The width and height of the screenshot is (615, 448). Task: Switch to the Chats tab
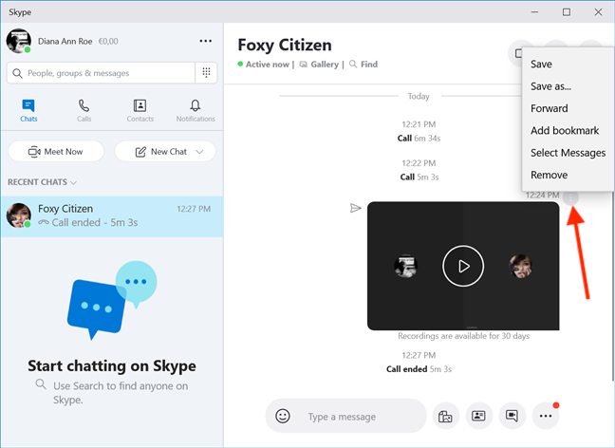point(28,111)
